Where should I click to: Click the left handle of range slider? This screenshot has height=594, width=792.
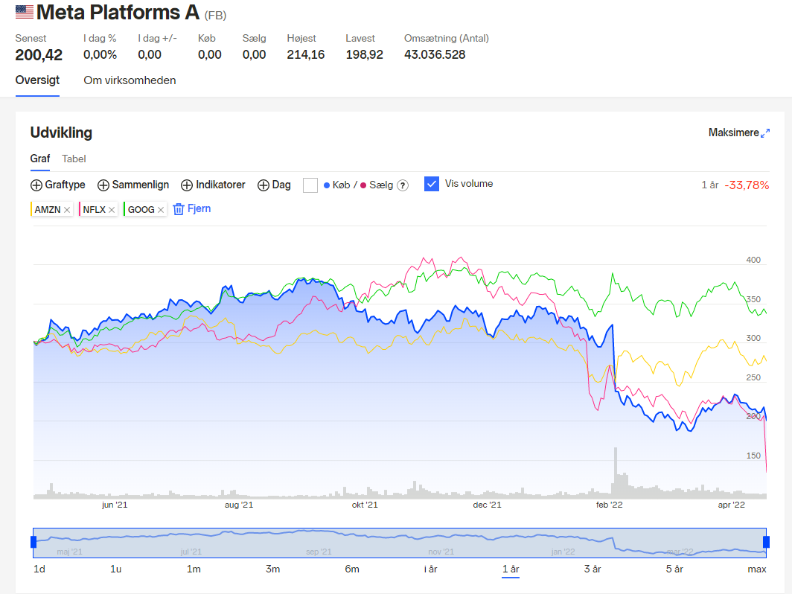point(33,542)
